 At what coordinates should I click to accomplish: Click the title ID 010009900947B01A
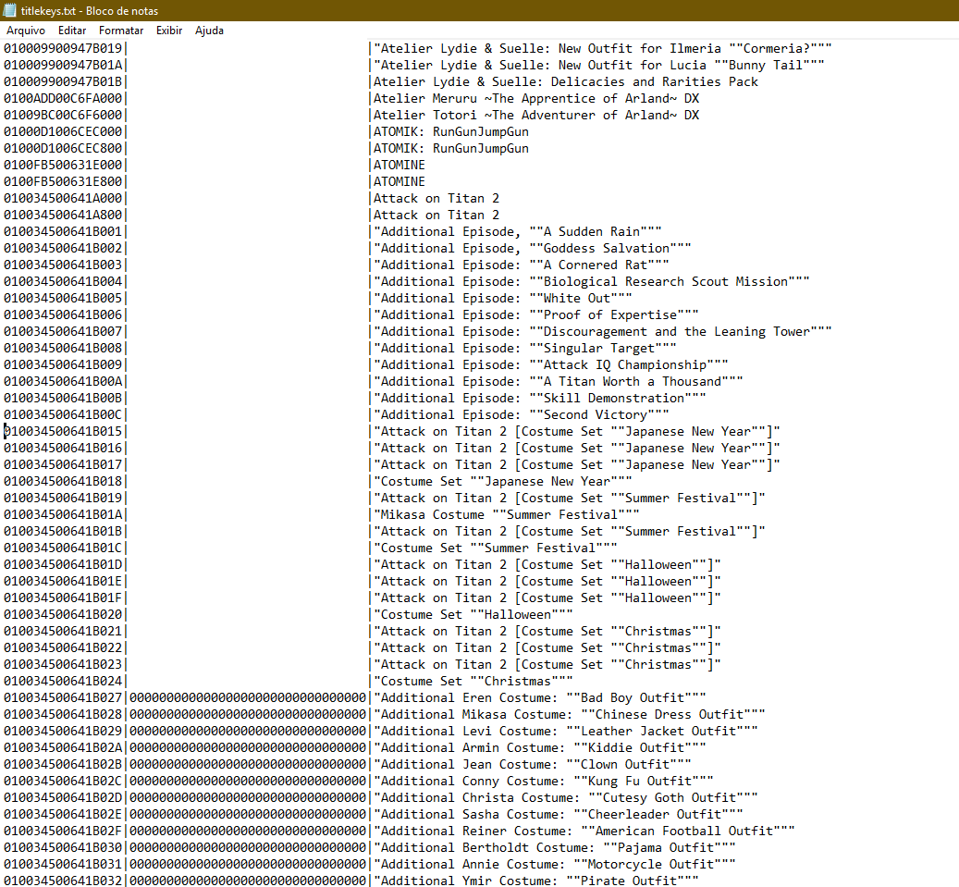point(63,65)
